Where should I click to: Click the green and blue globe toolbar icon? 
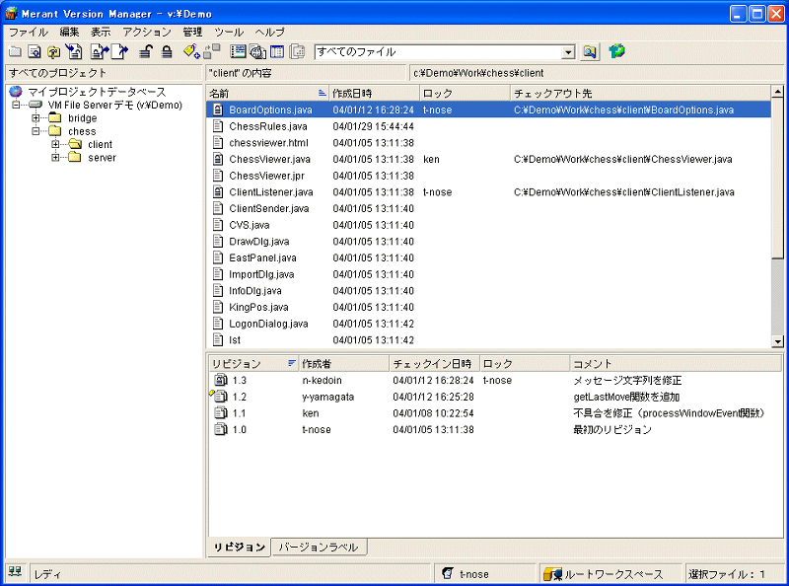(x=616, y=51)
